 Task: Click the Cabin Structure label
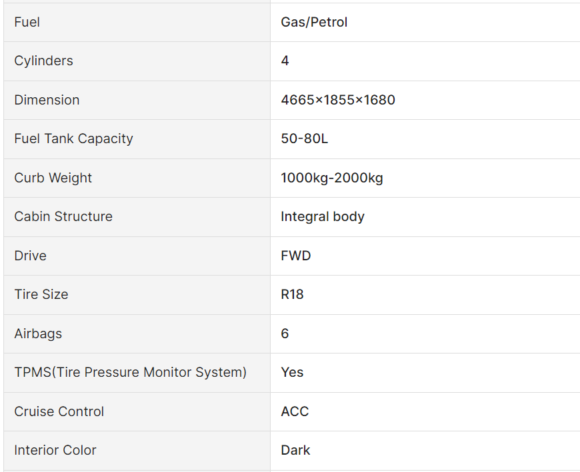coord(63,217)
